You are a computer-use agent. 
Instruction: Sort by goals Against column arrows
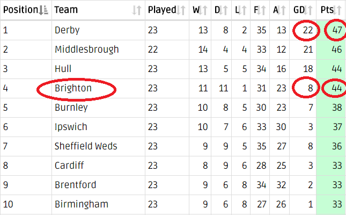coord(281,10)
